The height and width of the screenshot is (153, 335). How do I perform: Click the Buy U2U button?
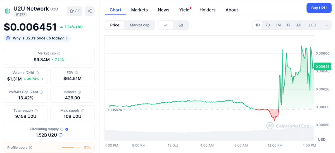(319, 8)
